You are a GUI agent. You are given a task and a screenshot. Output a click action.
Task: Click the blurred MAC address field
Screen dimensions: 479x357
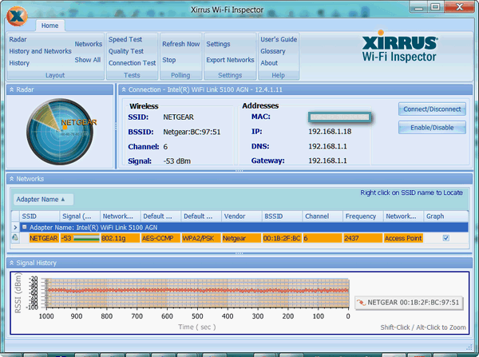[340, 117]
